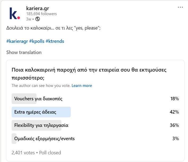Screen dimensions: 188x162
Task: Select the Extra ημέρες άδειας poll option
Action: click(x=35, y=112)
